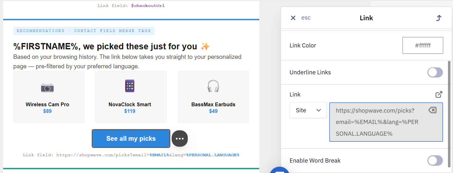
Task: Open link in new window icon
Action: 439,94
